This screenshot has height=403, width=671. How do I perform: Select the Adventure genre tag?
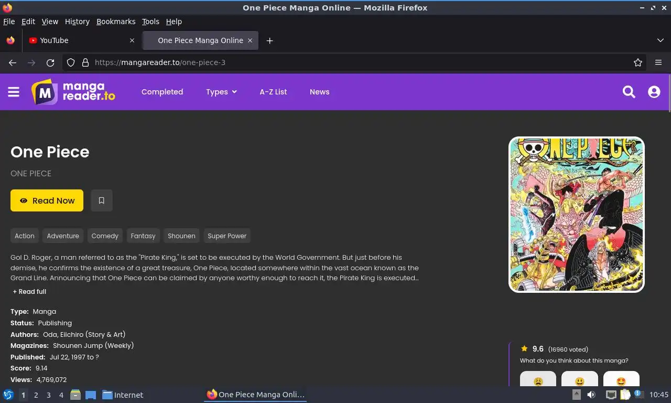tap(63, 236)
